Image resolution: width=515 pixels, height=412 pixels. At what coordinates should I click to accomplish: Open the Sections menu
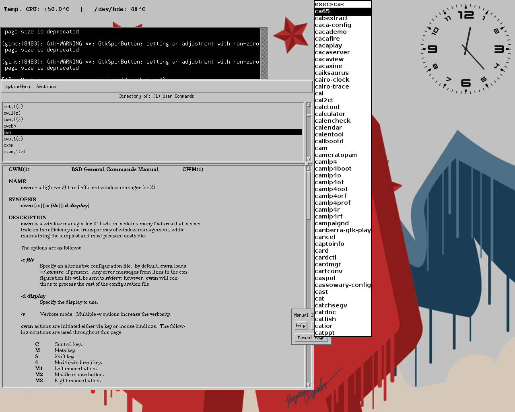(46, 87)
